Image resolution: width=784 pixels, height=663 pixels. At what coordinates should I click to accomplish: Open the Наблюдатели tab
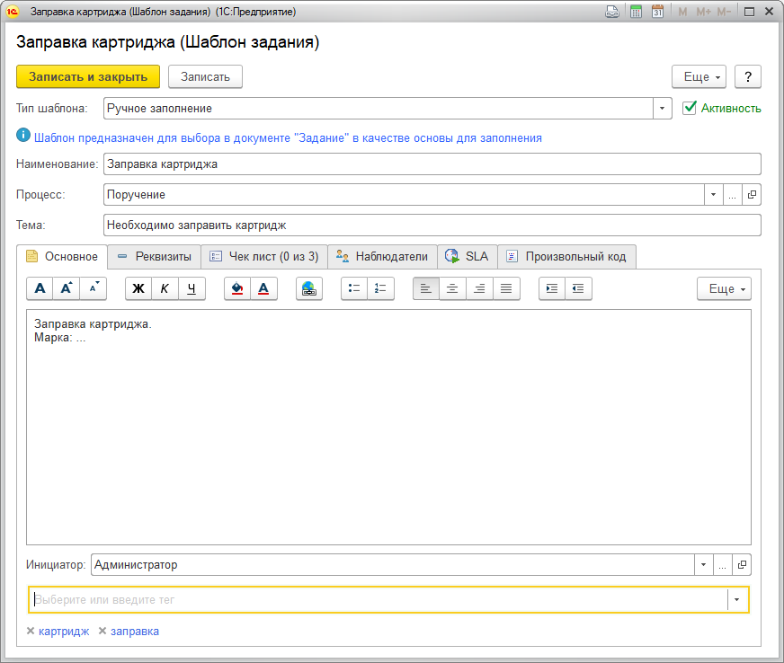[x=382, y=257]
